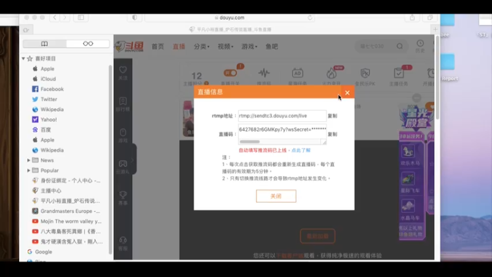The image size is (492, 277).
Task: Open the 百度 bookmark
Action: pos(41,130)
